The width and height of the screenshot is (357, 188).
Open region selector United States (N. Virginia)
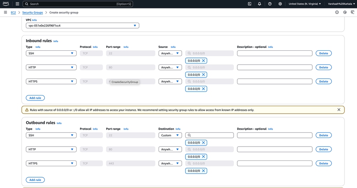(305, 4)
